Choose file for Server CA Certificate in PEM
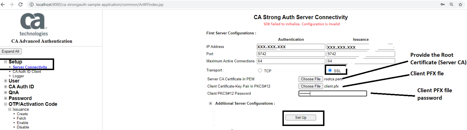Image resolution: width=467 pixels, height=130 pixels. 311,79
